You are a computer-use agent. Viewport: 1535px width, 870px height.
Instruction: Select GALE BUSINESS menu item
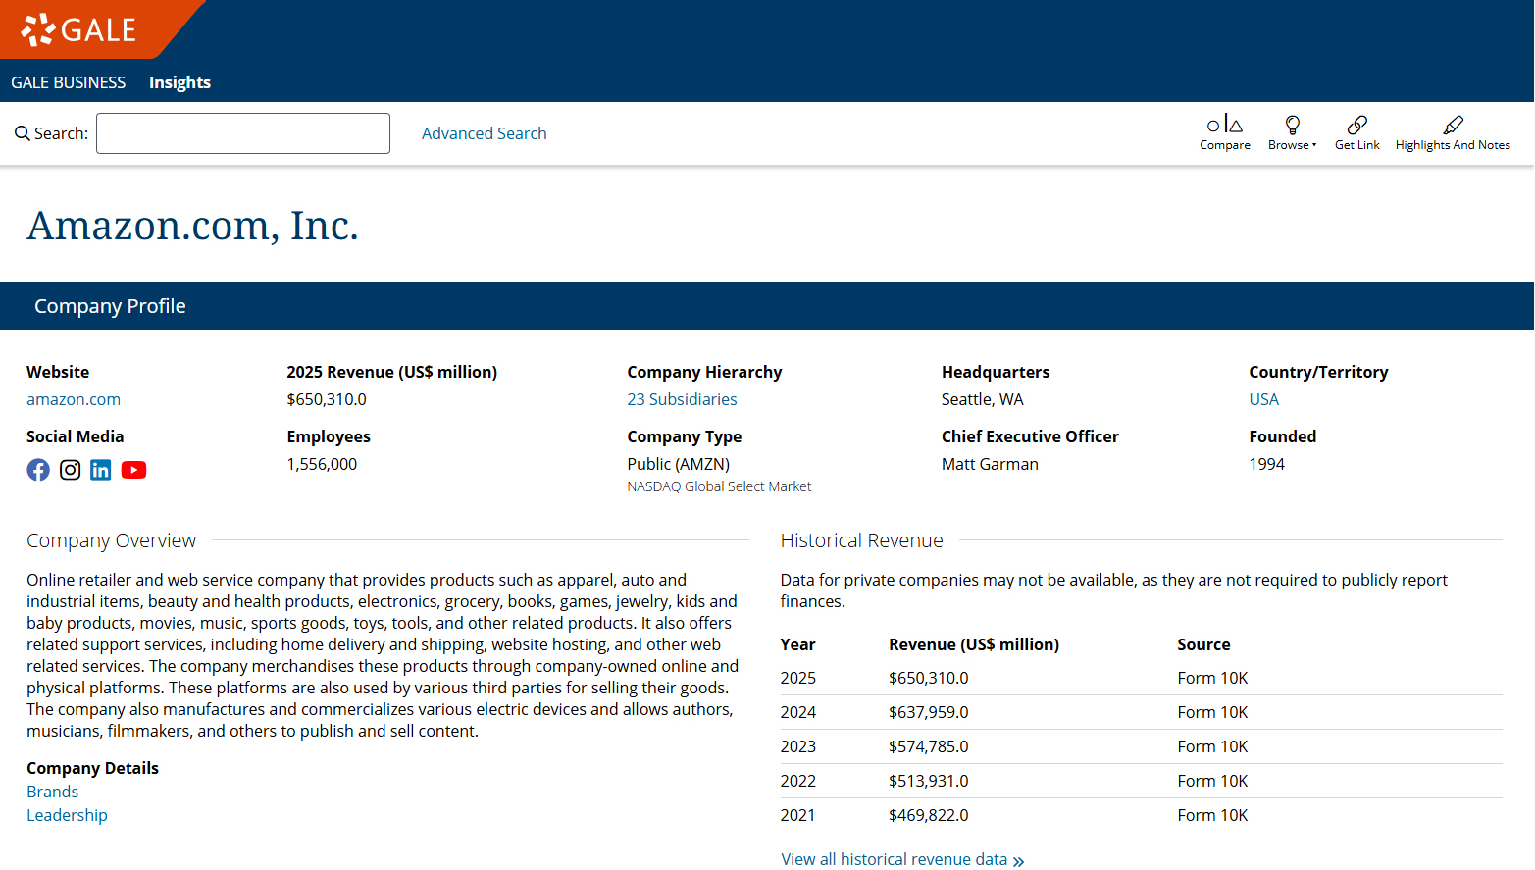click(69, 82)
